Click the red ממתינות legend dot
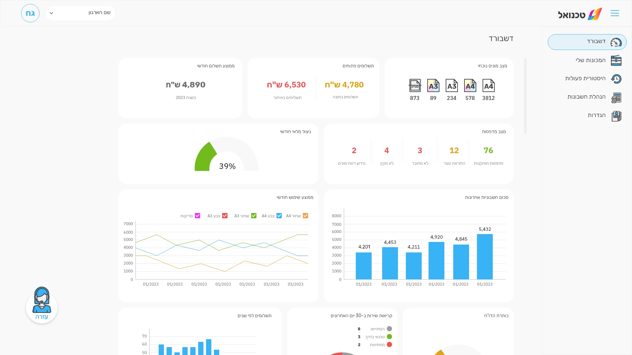Image resolution: width=632 pixels, height=355 pixels. pyautogui.click(x=389, y=344)
